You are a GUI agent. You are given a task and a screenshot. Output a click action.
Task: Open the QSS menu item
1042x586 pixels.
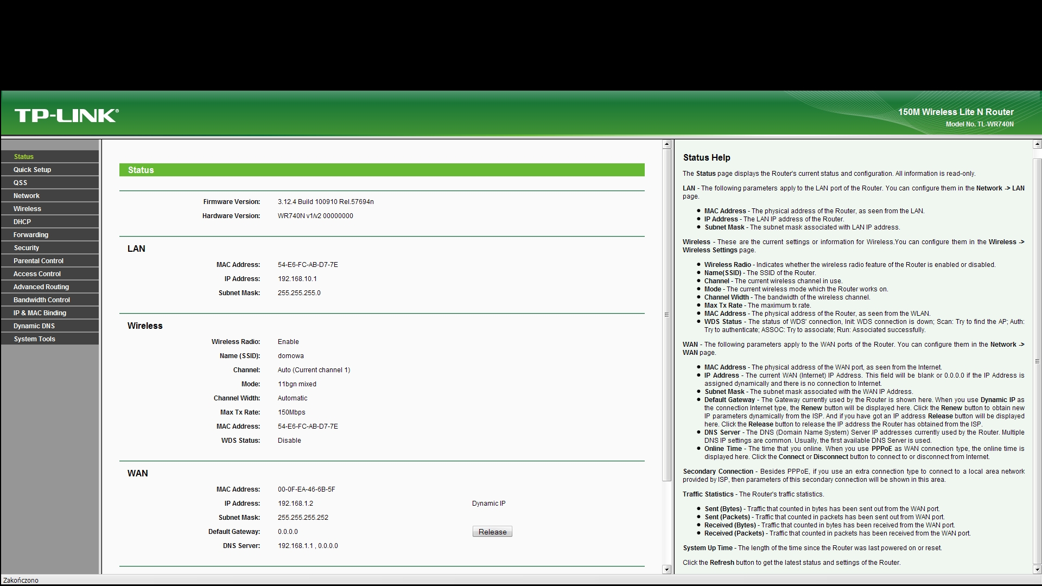tap(21, 183)
